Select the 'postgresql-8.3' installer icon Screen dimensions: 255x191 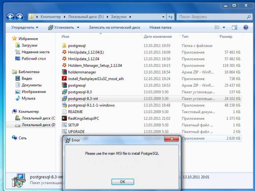pos(64,92)
